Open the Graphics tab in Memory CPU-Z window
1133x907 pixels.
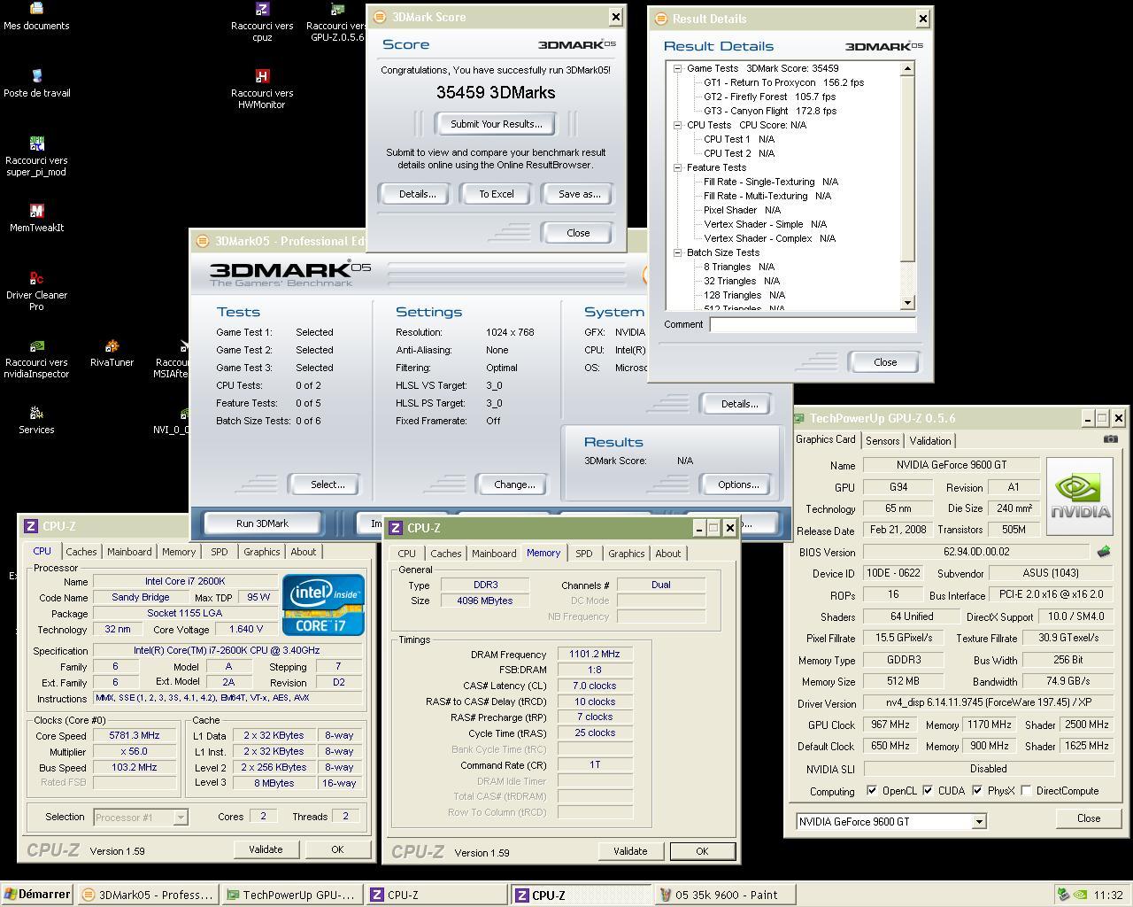627,554
